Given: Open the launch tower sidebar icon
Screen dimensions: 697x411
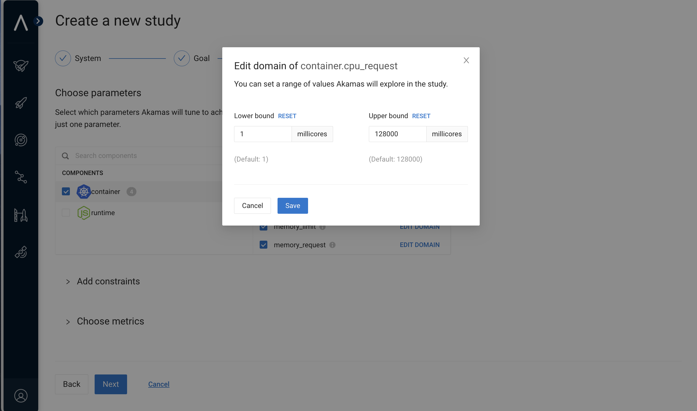Looking at the screenshot, I should 21,215.
